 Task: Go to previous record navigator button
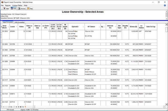[x=6, y=107]
